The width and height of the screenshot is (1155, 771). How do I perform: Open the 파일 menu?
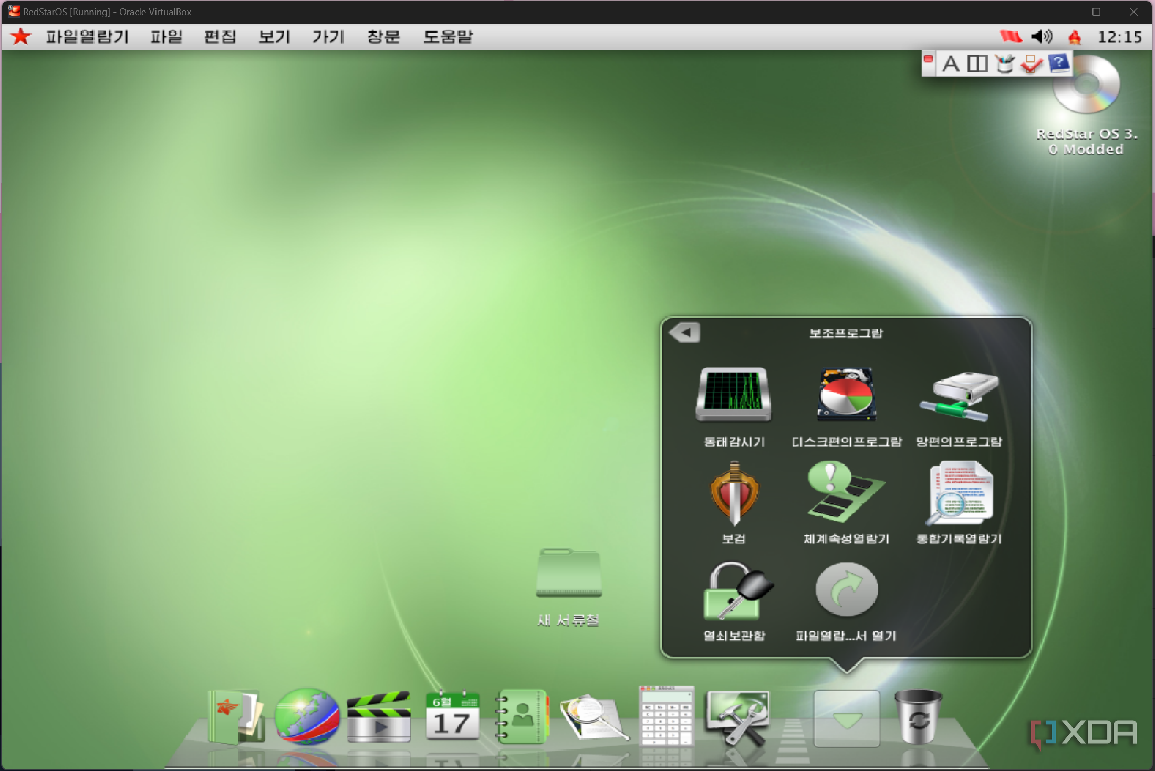[166, 37]
